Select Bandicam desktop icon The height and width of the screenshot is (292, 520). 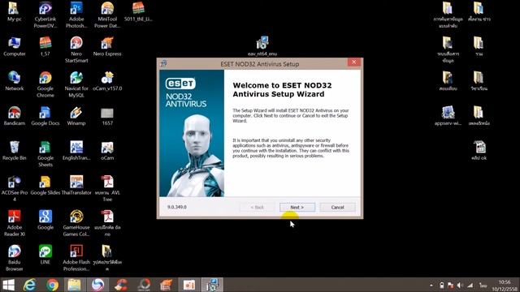click(x=15, y=116)
